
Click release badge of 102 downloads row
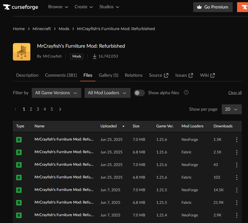(19, 178)
